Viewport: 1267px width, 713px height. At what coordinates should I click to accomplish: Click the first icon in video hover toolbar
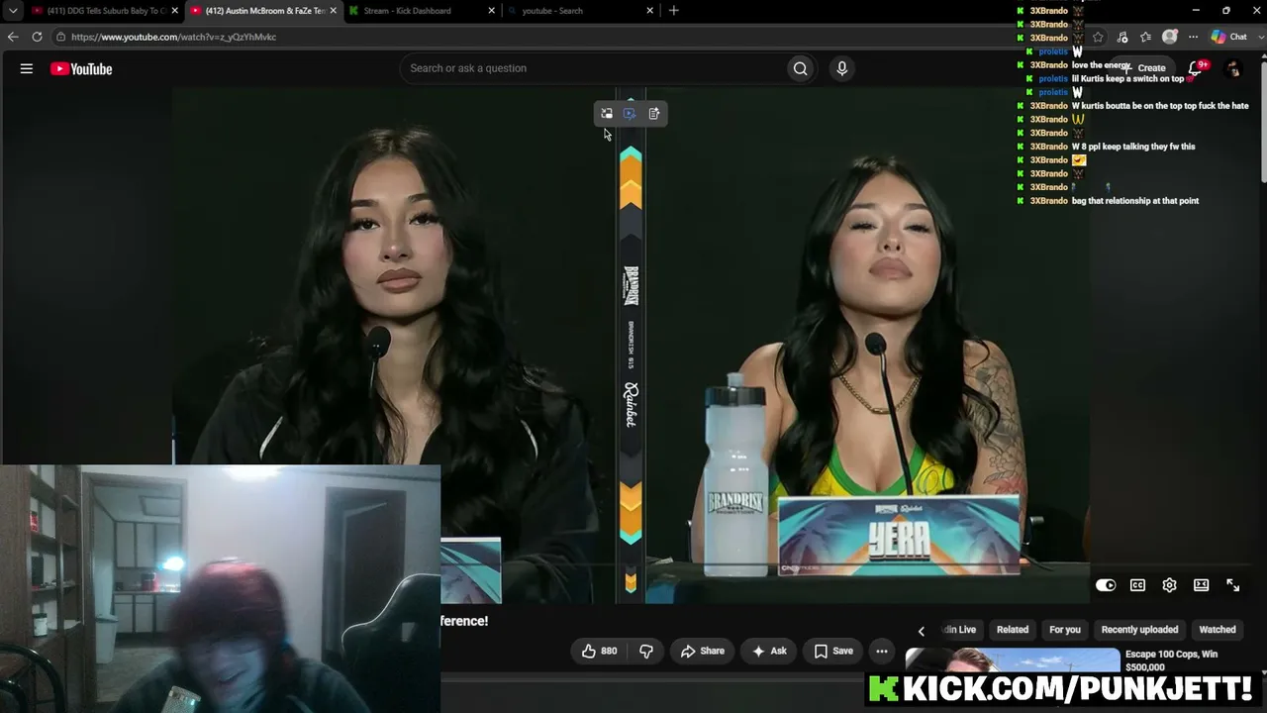coord(607,114)
